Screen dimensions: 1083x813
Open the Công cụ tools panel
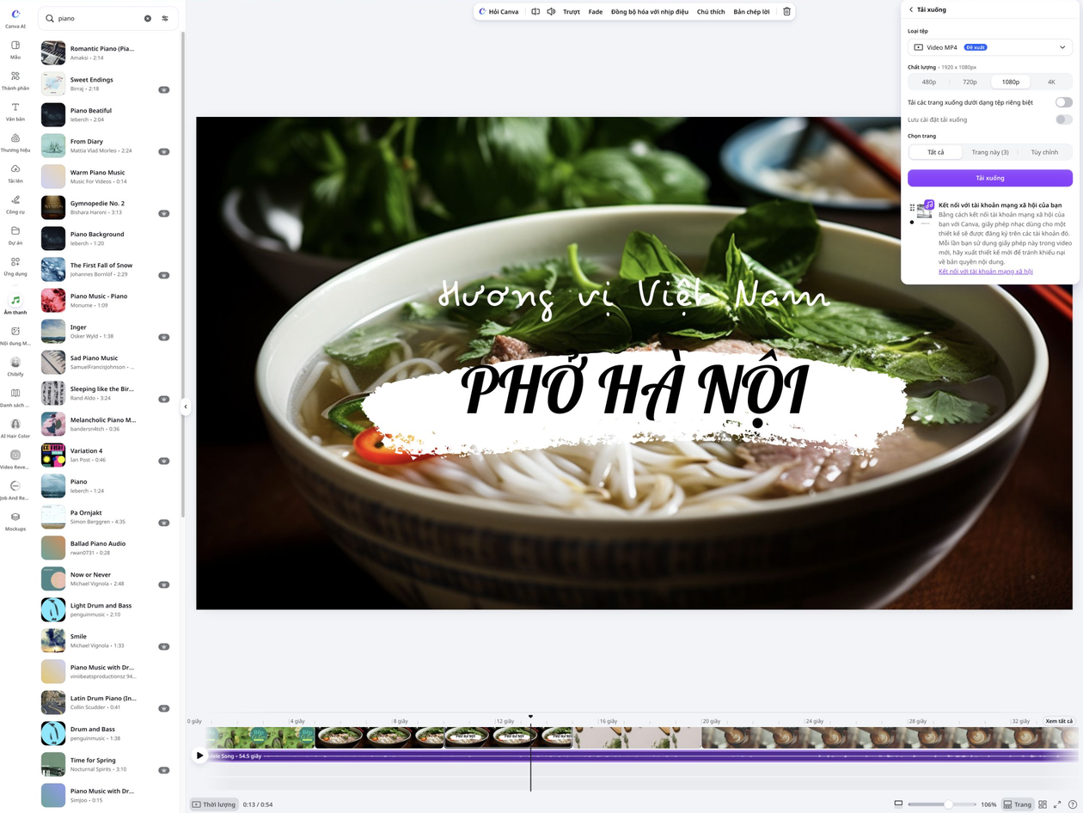pos(15,204)
